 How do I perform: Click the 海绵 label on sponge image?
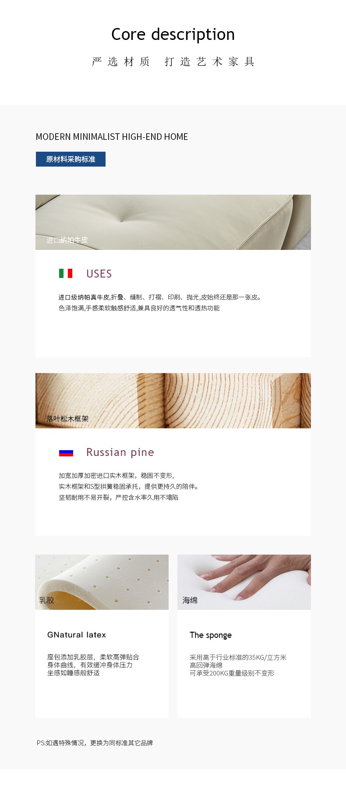(190, 600)
